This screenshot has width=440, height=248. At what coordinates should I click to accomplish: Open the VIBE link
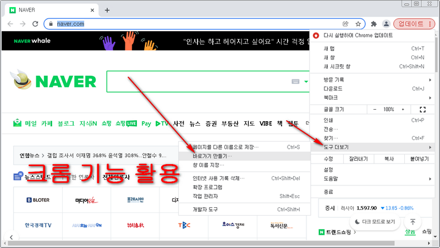(266, 123)
